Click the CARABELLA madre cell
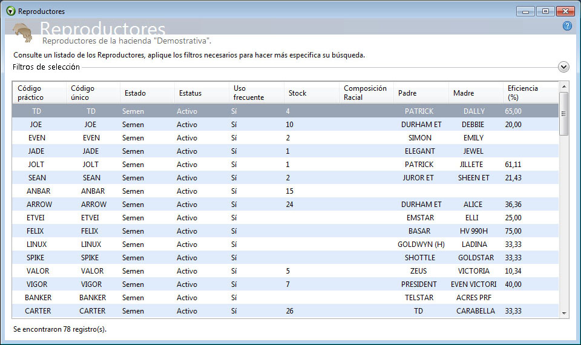The width and height of the screenshot is (581, 345). point(476,311)
